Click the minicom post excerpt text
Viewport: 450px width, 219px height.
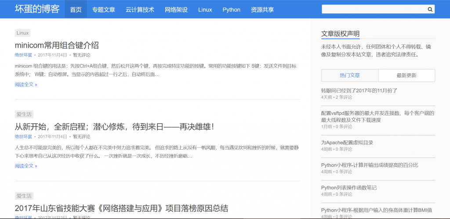point(156,70)
